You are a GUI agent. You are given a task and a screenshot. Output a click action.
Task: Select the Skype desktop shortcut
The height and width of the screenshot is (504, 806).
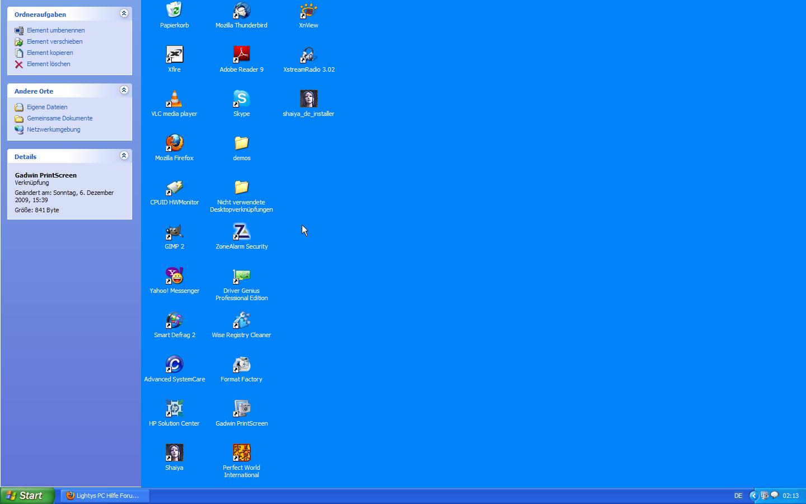point(241,99)
